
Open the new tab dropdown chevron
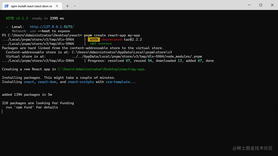tap(74, 5)
